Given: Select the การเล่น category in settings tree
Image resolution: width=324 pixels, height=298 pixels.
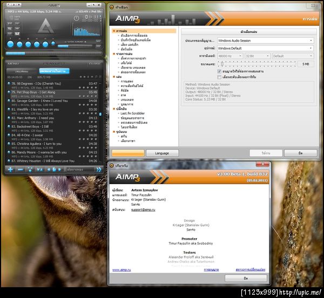Looking at the screenshot, I should tap(122, 31).
